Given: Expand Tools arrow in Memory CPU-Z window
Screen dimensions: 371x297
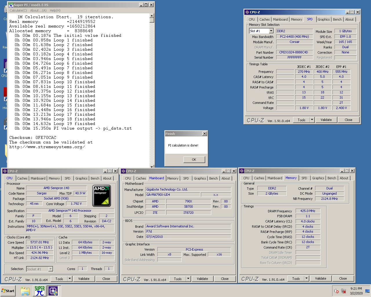Looking at the screenshot, I should pyautogui.click(x=306, y=278).
